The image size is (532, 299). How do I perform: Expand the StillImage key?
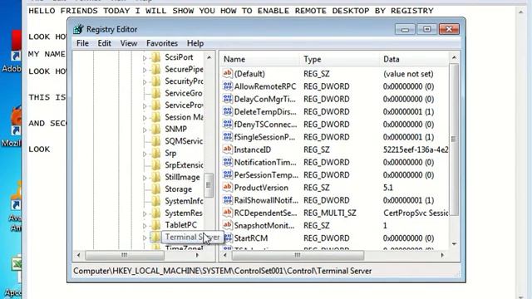(x=145, y=178)
